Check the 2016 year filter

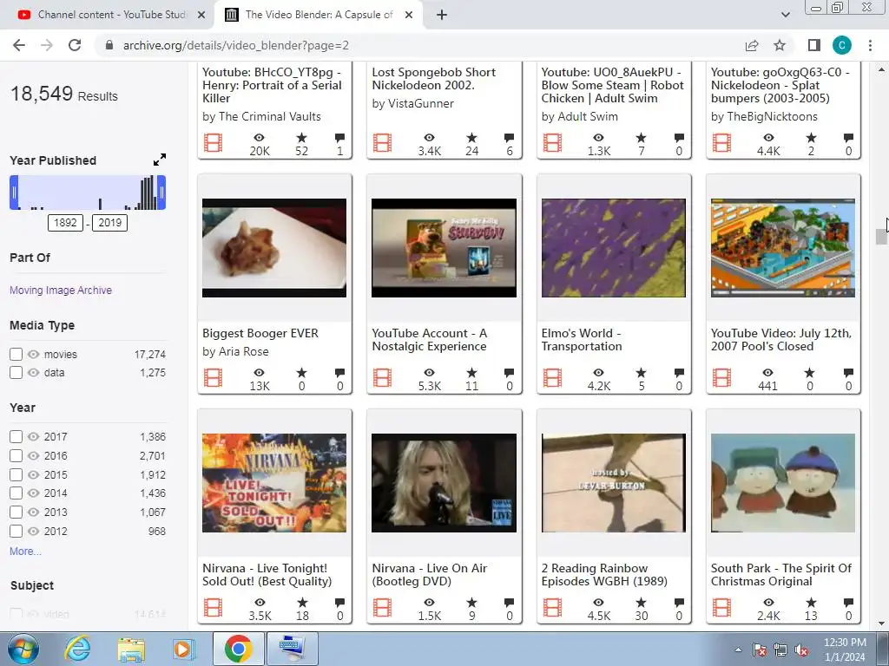[x=16, y=455]
